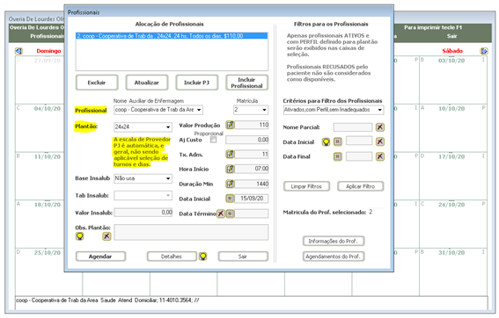Select calendar day 11/10/20 in background window
Image resolution: width=499 pixels, height=318 pixels.
48,156
